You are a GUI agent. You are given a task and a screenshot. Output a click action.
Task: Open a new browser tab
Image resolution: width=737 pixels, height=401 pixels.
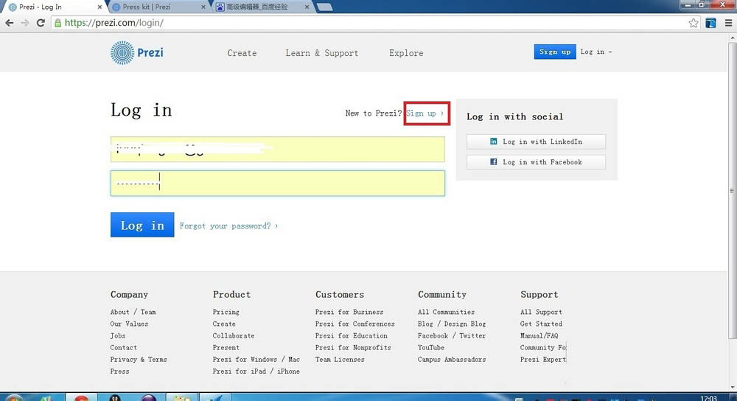325,7
